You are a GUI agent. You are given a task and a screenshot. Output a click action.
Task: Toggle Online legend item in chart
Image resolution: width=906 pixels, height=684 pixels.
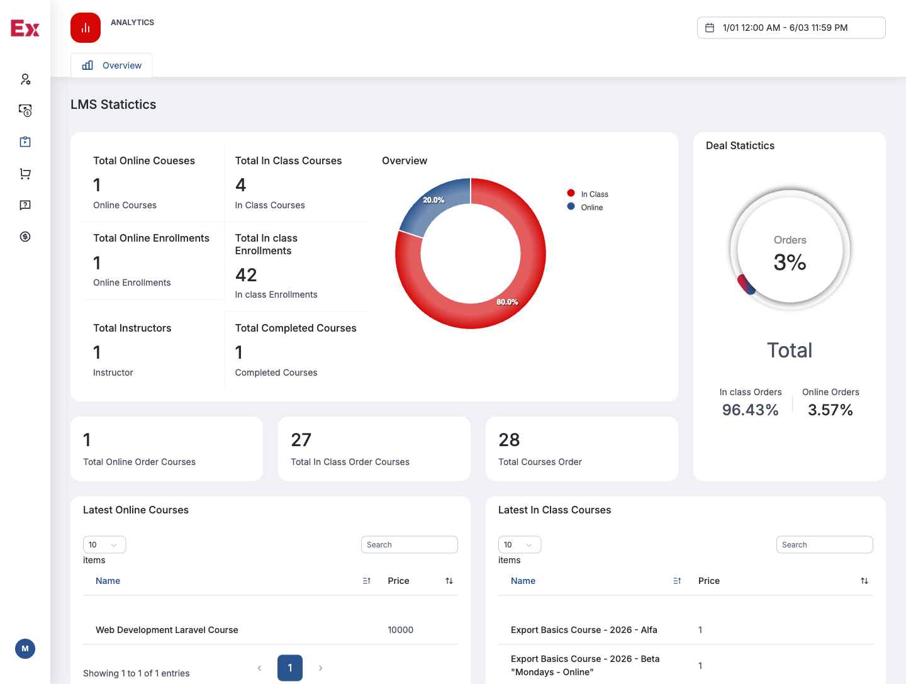[x=585, y=207]
